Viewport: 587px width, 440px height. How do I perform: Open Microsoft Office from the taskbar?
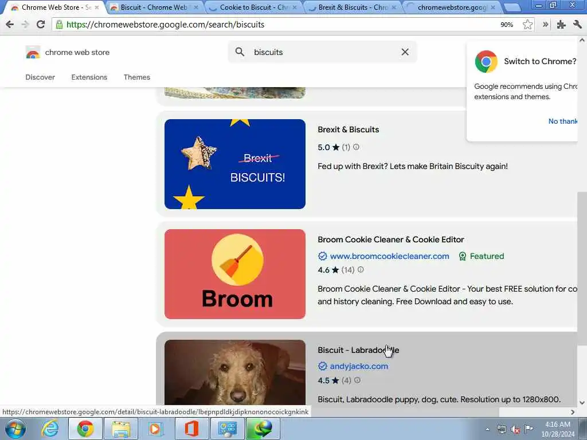[191, 429]
